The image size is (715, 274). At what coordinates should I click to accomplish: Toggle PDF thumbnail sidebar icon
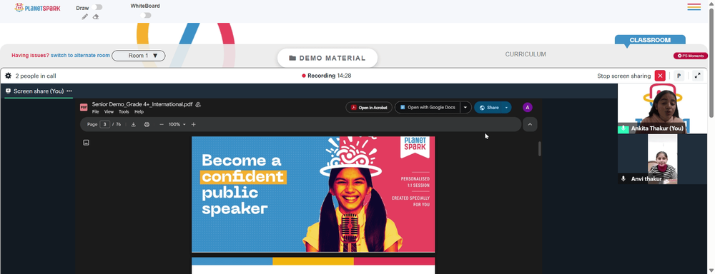pyautogui.click(x=87, y=143)
